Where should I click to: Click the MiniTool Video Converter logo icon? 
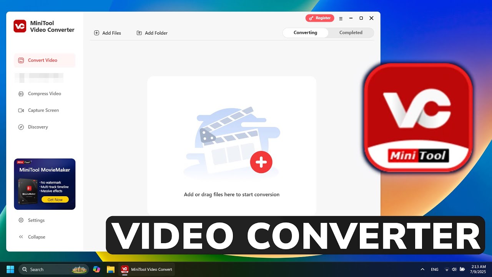(20, 26)
